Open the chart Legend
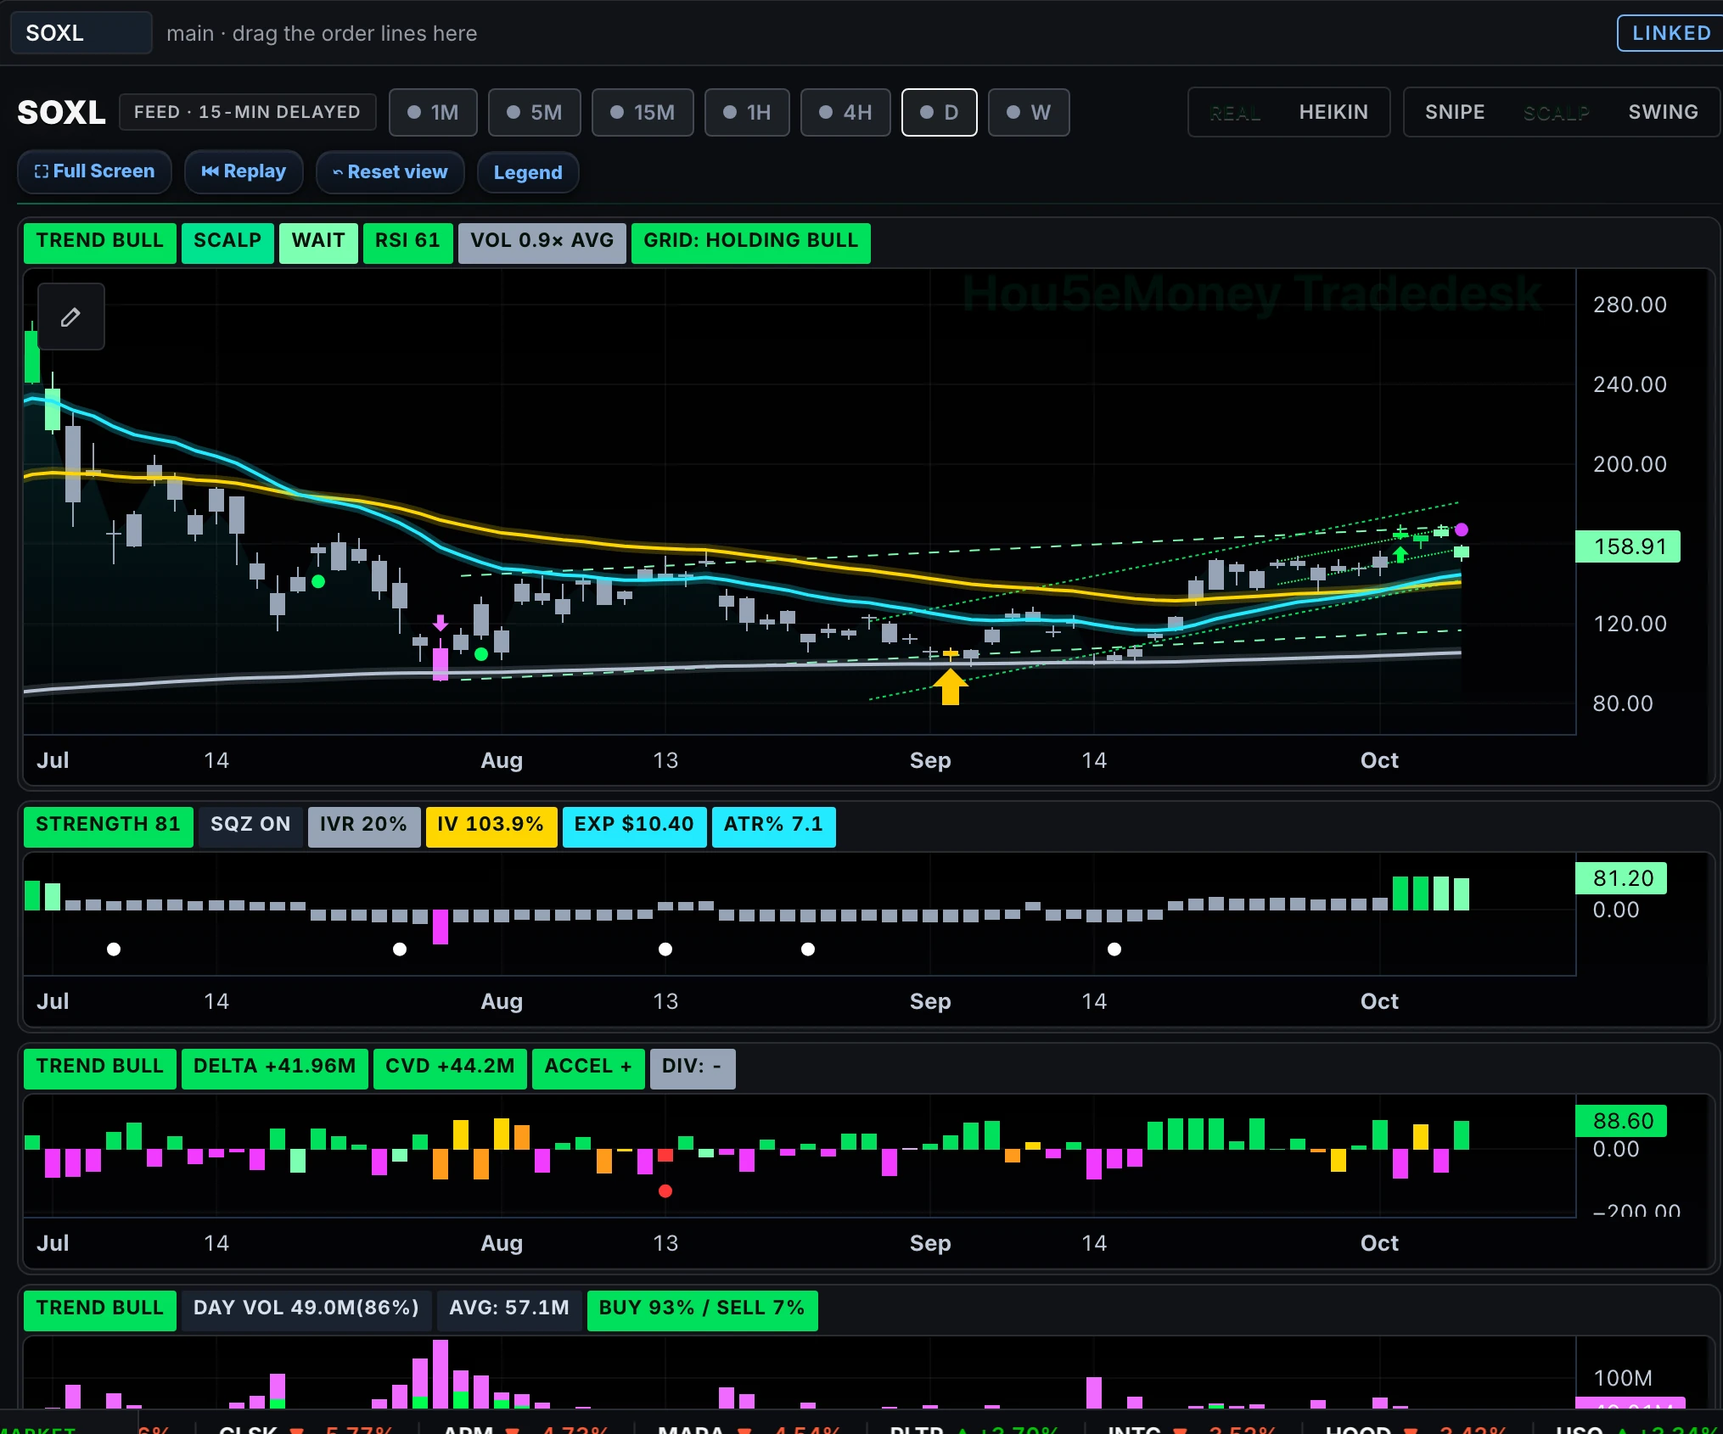 (x=528, y=172)
